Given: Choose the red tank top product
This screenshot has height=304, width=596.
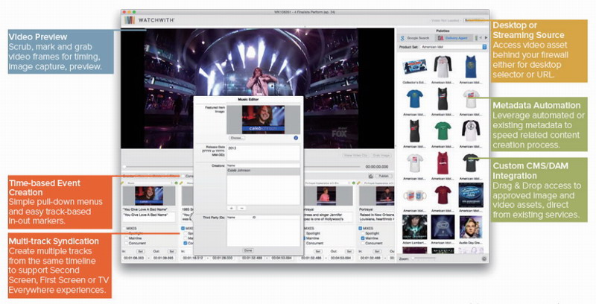Looking at the screenshot, I should (x=443, y=162).
